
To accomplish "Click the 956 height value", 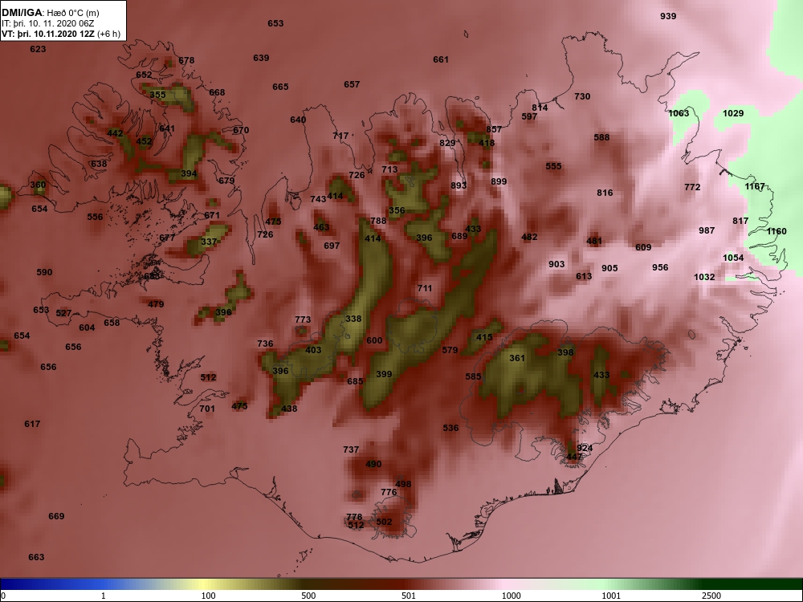I will point(660,267).
